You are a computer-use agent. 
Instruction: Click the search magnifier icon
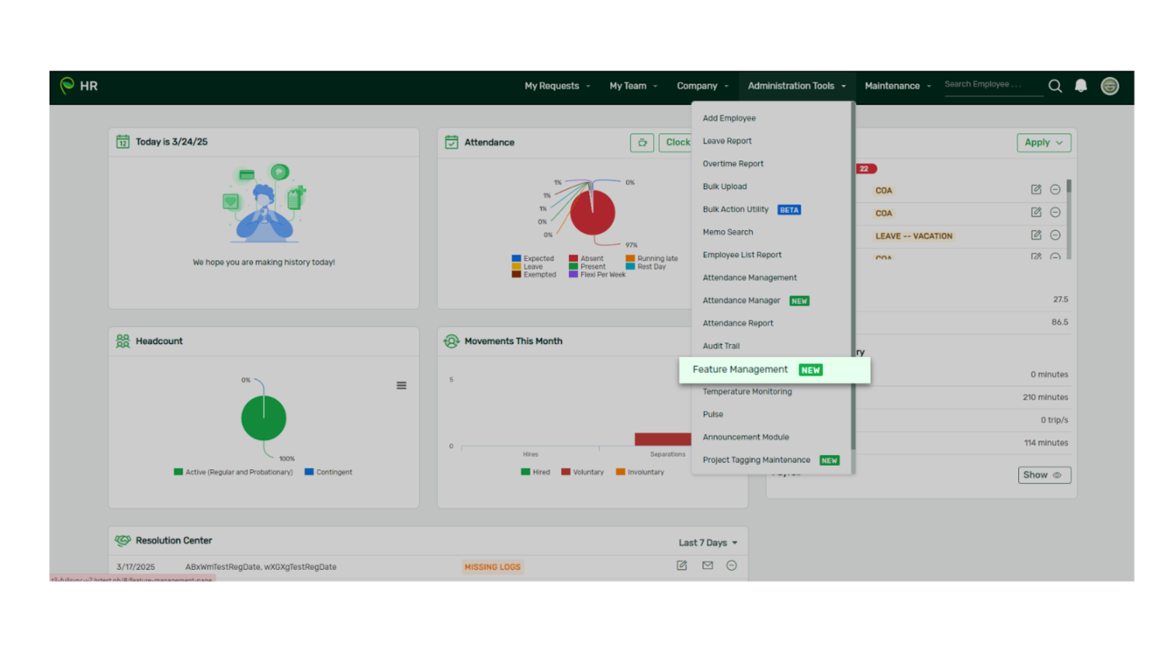[1055, 86]
